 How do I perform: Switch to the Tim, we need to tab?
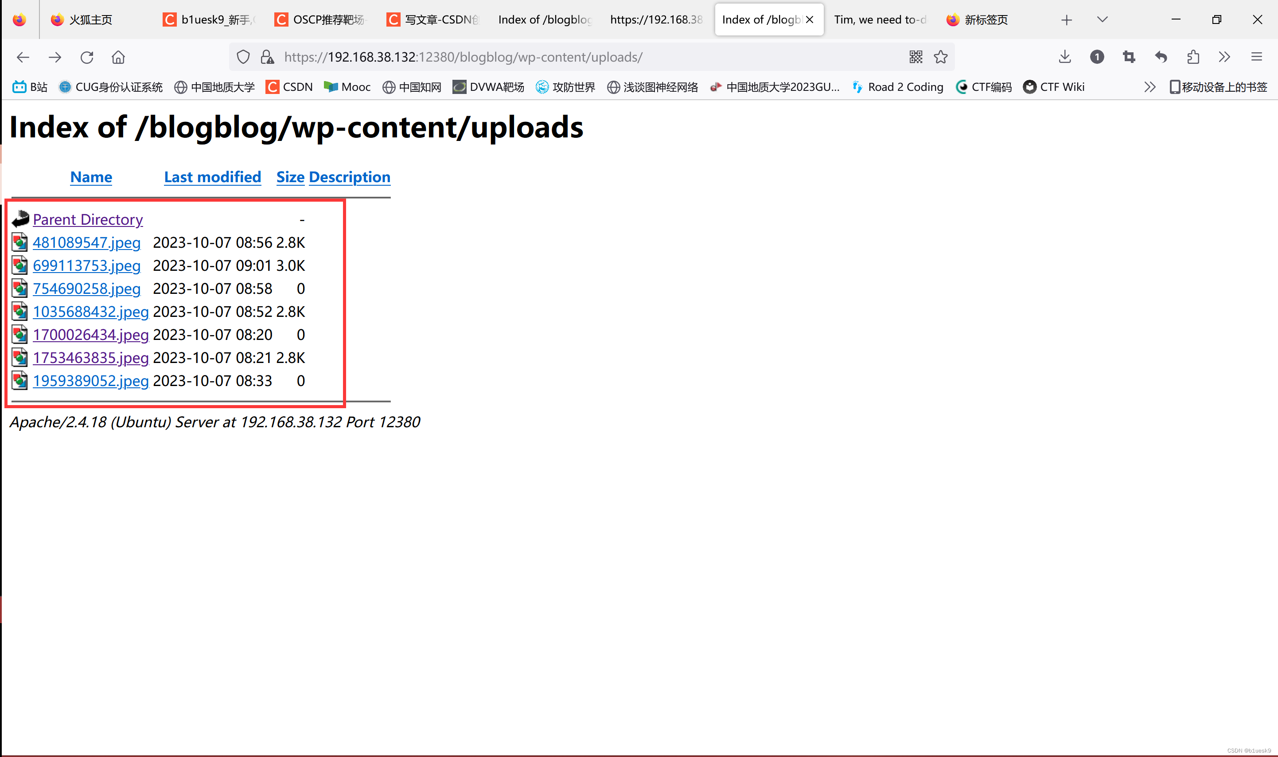(x=880, y=20)
